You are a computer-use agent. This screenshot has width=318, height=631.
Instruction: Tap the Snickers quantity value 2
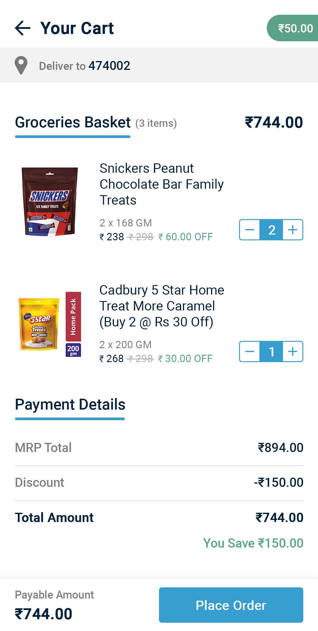[x=271, y=230]
